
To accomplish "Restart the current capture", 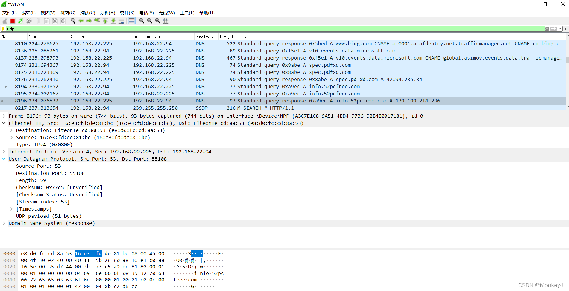I will pos(21,21).
